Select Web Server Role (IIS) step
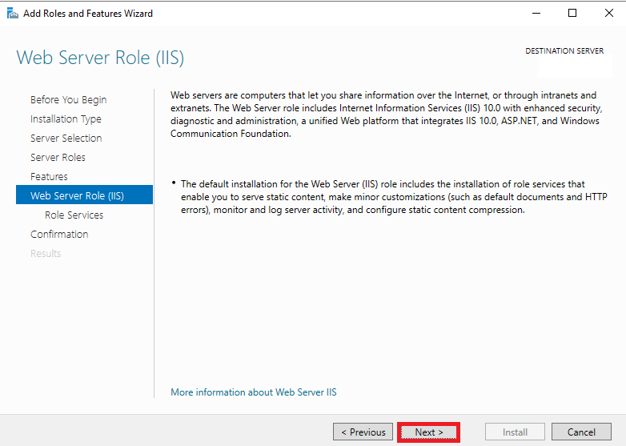The height and width of the screenshot is (446, 626). [84, 195]
